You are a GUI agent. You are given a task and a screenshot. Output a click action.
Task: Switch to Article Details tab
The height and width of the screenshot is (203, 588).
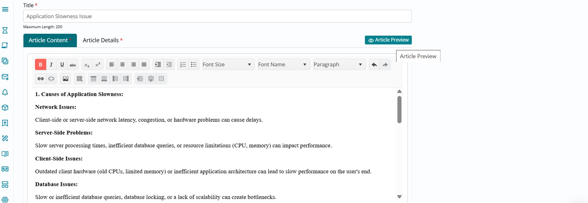[103, 40]
